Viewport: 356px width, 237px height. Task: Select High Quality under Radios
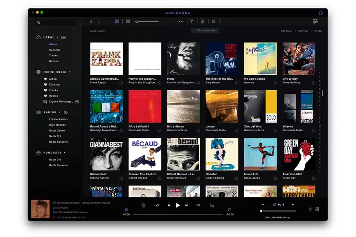click(x=57, y=125)
